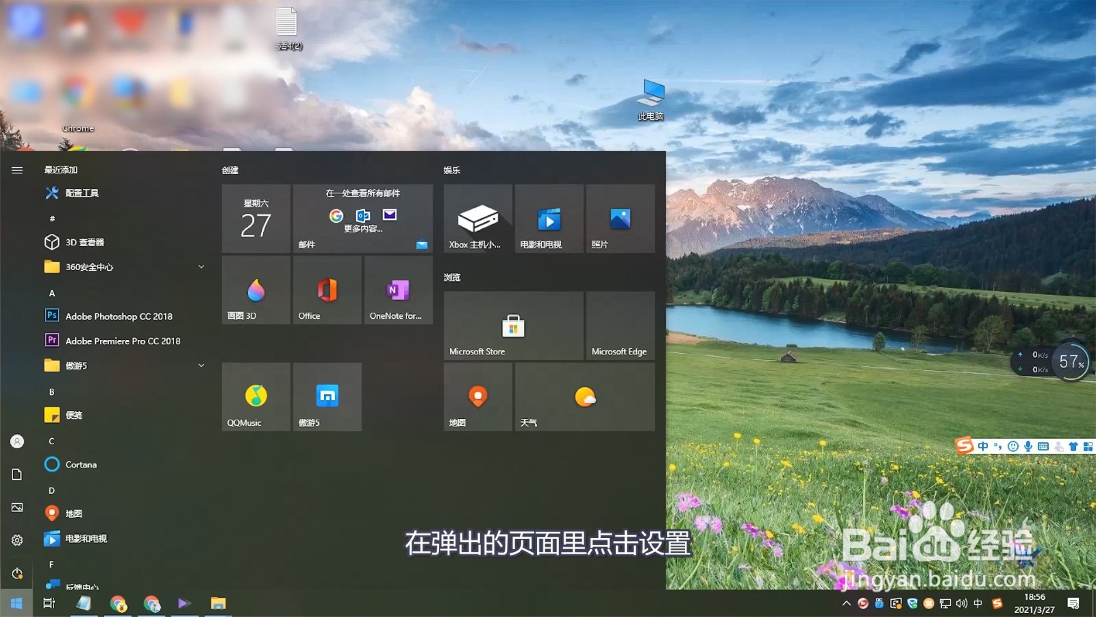Viewport: 1096px width, 617px height.
Task: Open the network icon in system tray
Action: point(945,603)
